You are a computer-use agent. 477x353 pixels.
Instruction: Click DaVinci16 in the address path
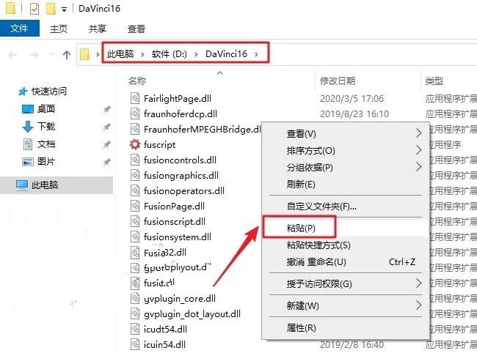226,54
